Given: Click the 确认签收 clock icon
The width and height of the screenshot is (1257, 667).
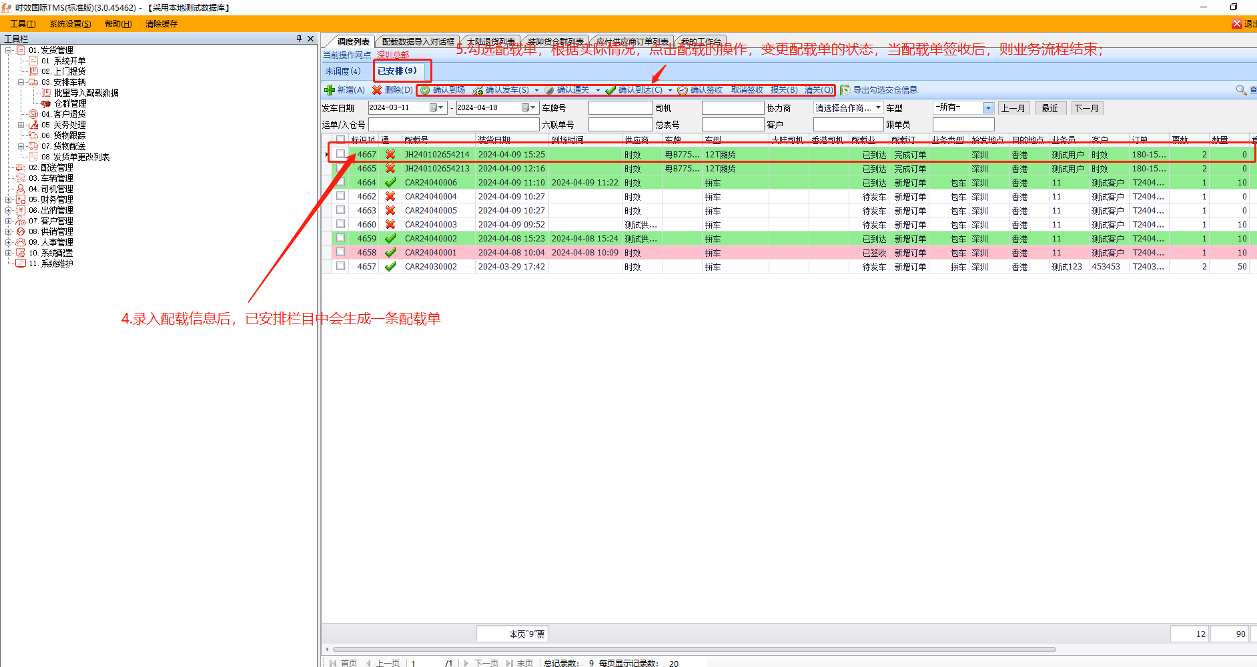Looking at the screenshot, I should click(x=682, y=90).
